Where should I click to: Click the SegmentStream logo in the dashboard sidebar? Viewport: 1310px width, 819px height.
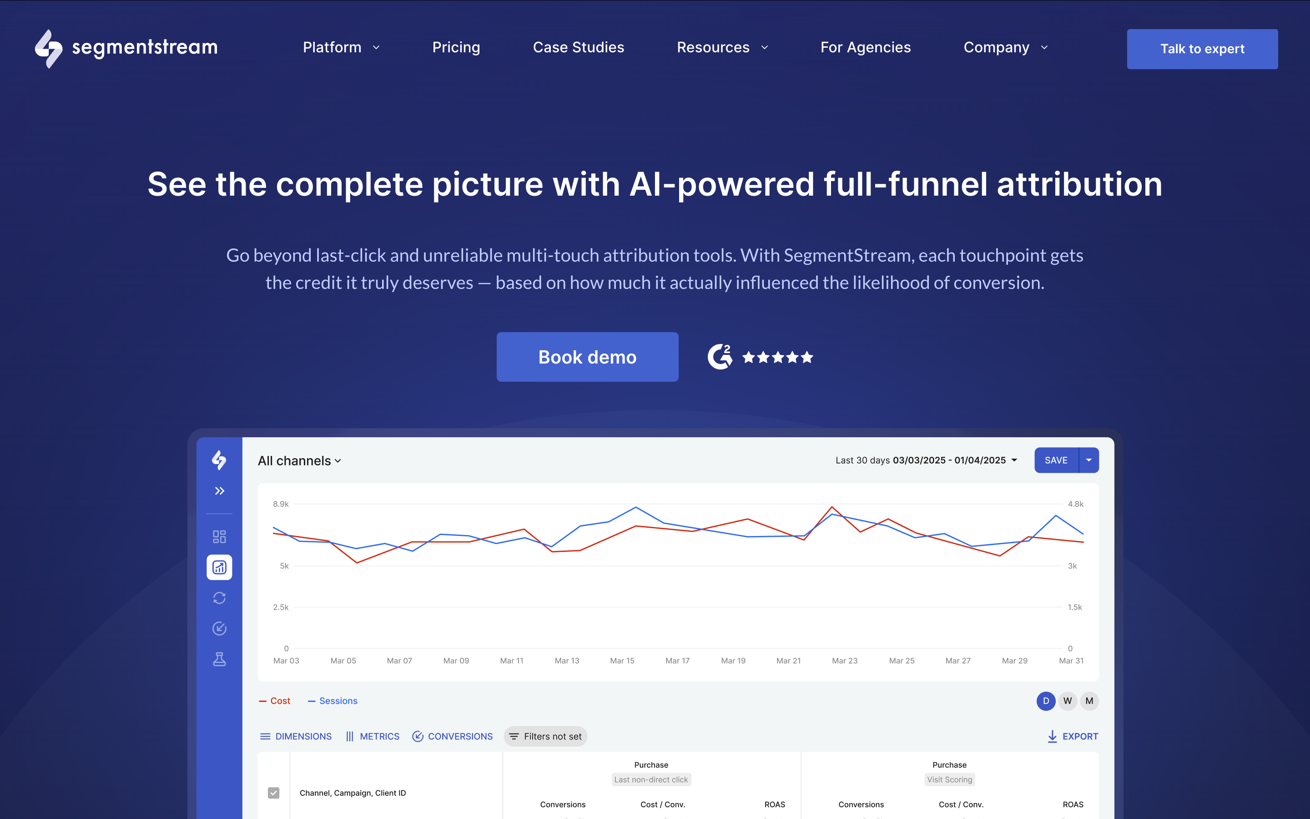point(219,461)
